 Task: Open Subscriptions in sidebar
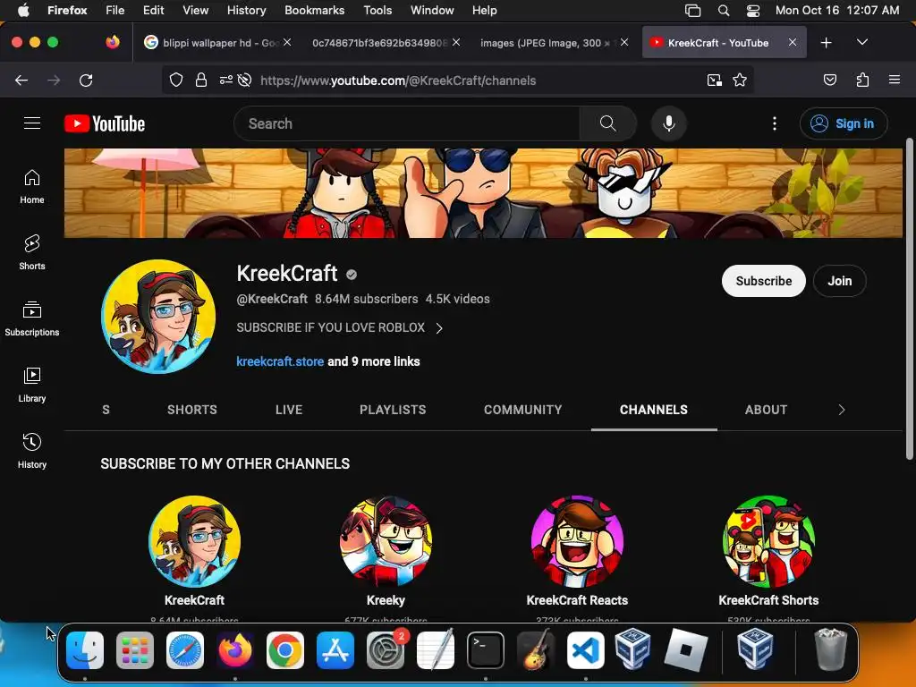click(x=32, y=318)
